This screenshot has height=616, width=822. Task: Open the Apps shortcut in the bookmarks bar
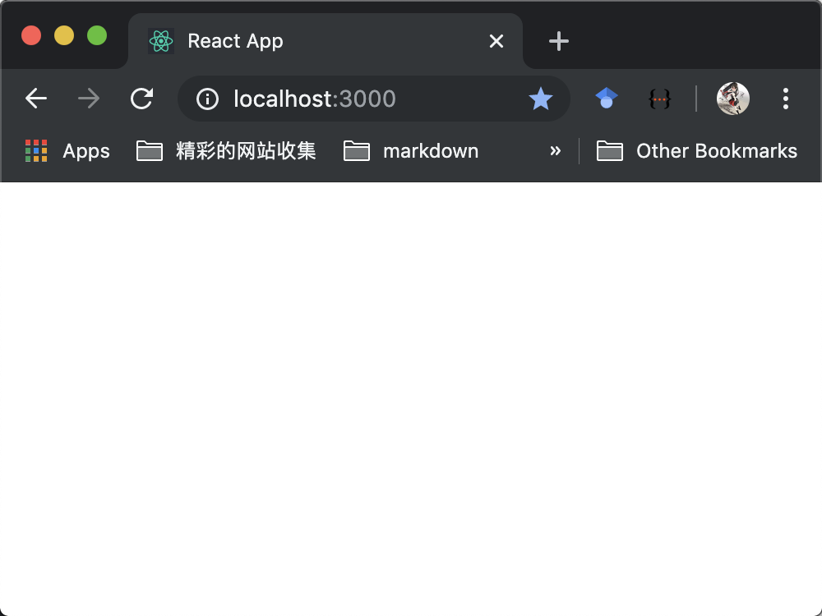(x=67, y=151)
